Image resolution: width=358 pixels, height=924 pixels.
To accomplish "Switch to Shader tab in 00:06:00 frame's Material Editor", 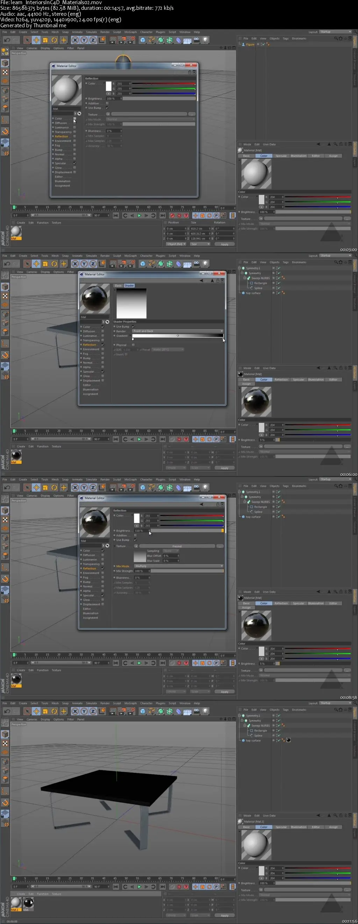I will point(129,286).
